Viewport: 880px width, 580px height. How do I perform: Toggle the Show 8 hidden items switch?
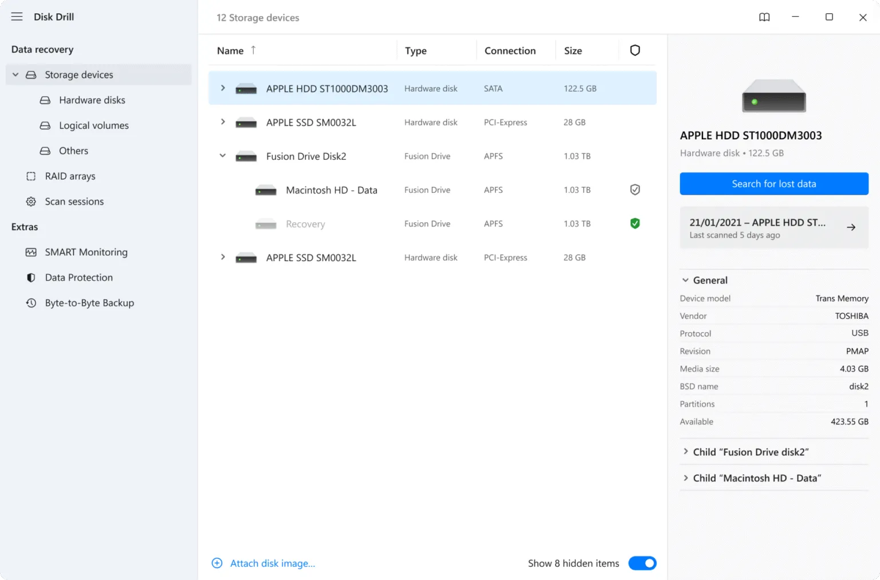tap(642, 563)
